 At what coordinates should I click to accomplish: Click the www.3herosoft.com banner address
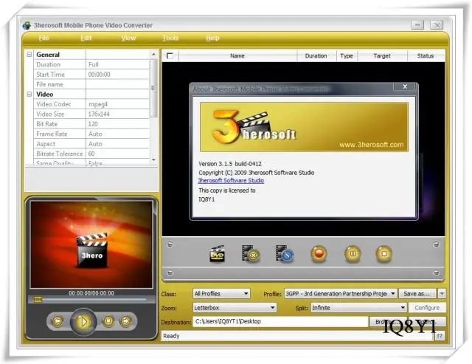(372, 145)
